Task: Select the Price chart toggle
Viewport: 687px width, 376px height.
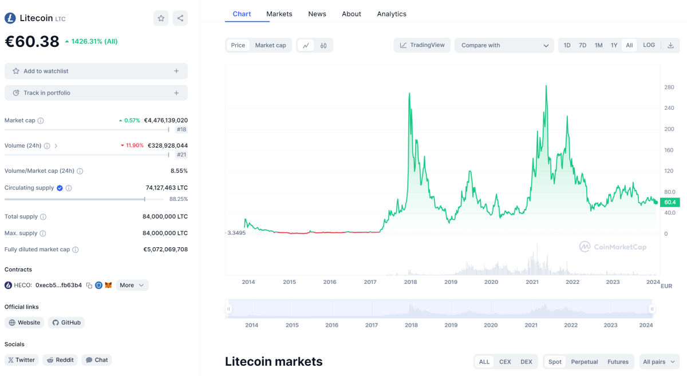Action: tap(238, 45)
